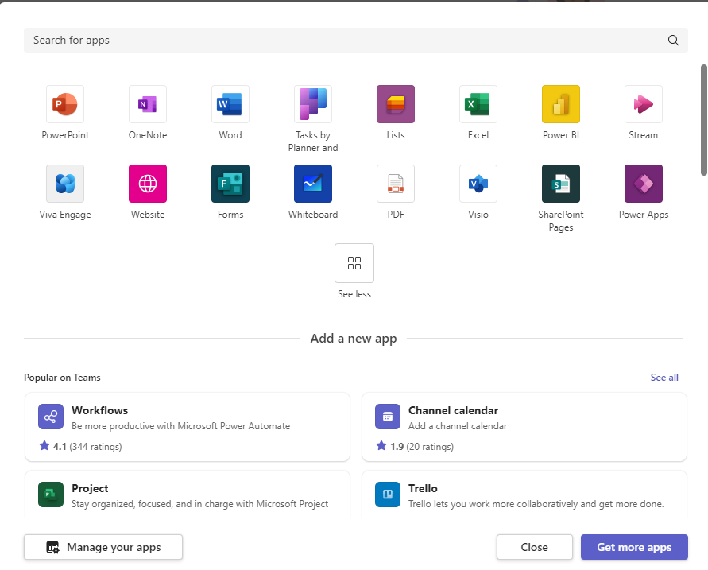The image size is (708, 570).
Task: Select the Channel calendar app card
Action: pos(524,427)
